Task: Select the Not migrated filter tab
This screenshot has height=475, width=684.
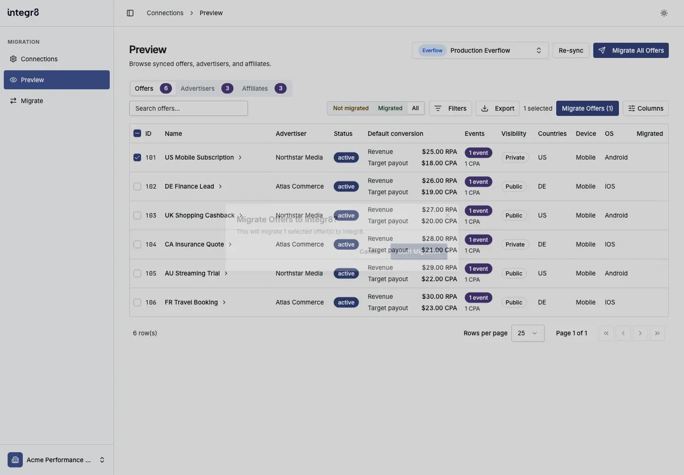Action: 351,108
